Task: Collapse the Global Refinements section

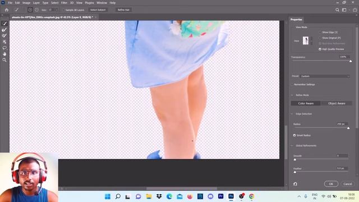Action: pos(292,146)
